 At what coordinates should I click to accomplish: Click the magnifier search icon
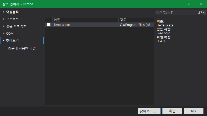click(200, 12)
